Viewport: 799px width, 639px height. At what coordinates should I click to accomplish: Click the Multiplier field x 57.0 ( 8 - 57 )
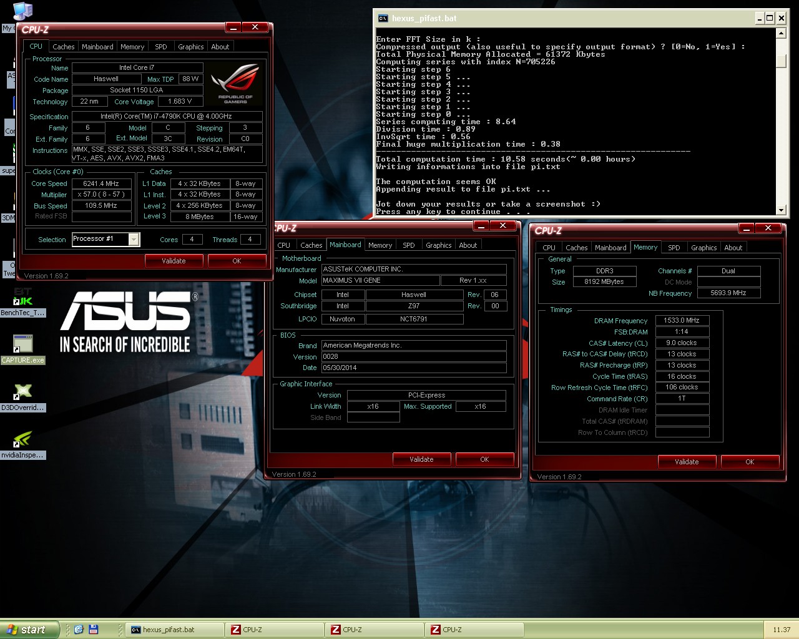(x=101, y=195)
